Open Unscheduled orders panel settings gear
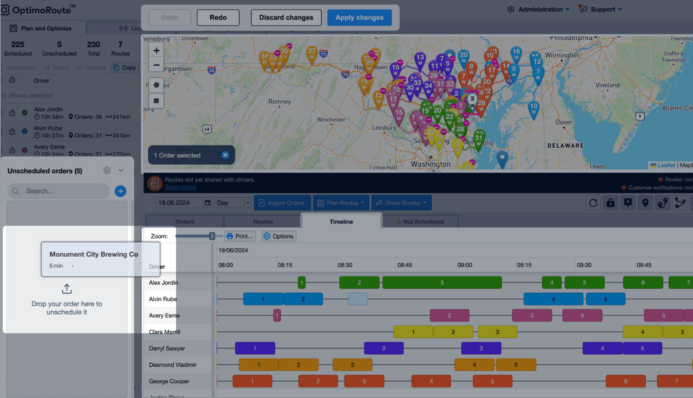The width and height of the screenshot is (693, 398). 107,170
